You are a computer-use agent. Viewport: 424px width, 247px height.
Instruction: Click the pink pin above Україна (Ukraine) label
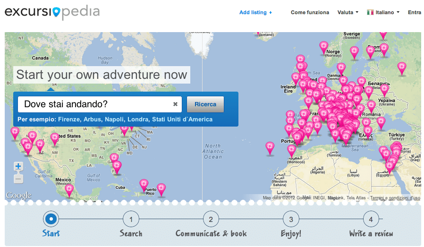pyautogui.click(x=384, y=90)
